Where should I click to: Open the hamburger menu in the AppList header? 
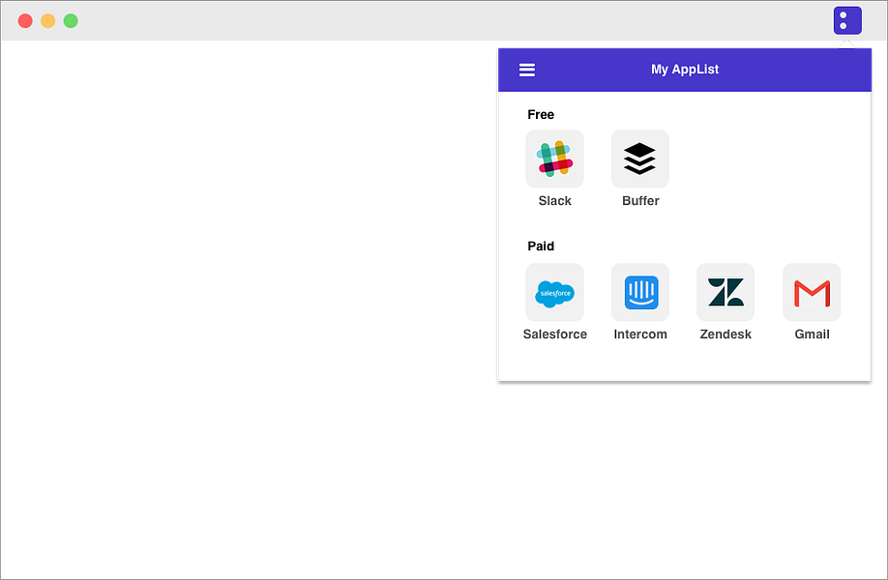[x=527, y=69]
